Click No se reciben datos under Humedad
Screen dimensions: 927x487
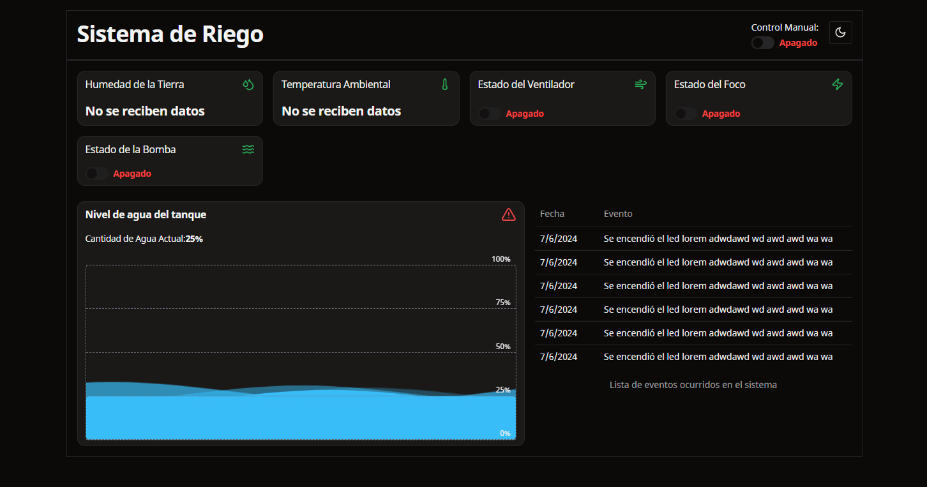tap(145, 111)
